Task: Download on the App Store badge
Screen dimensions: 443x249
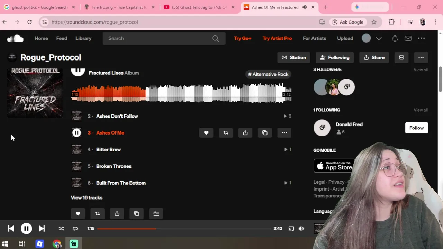Action: [x=334, y=166]
